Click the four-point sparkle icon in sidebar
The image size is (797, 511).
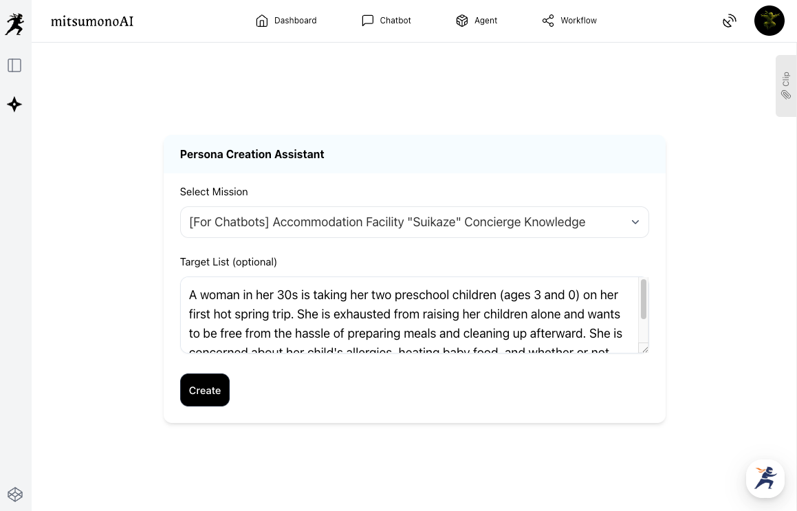pos(14,105)
